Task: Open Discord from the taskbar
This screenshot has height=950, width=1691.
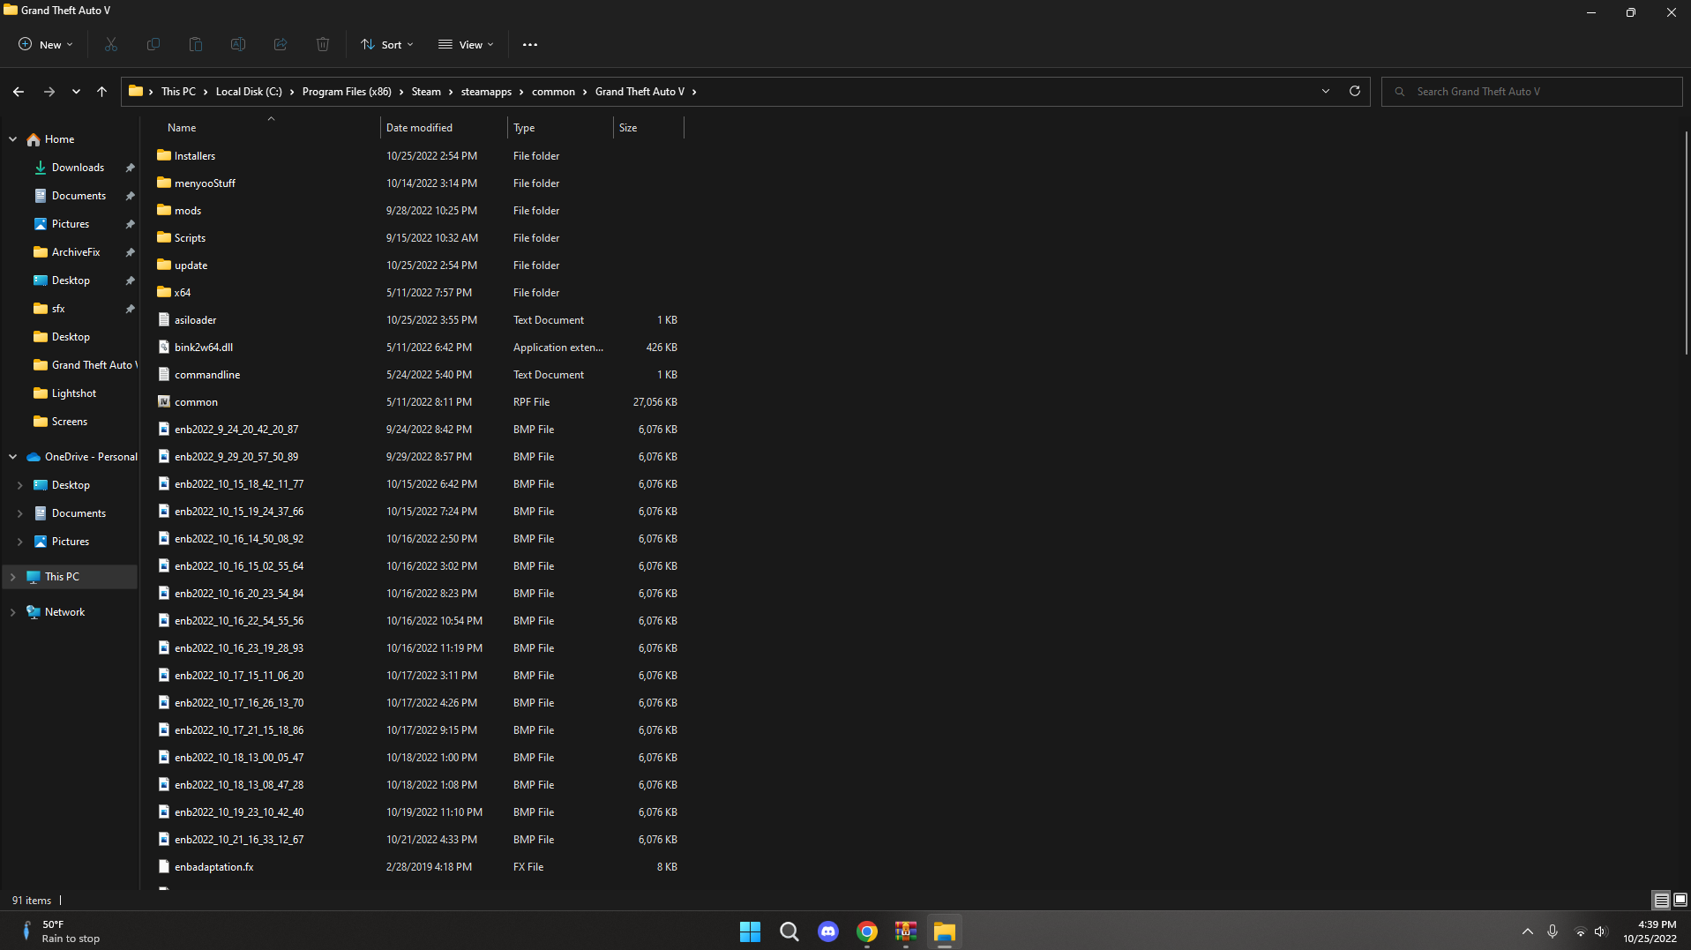Action: point(827,931)
